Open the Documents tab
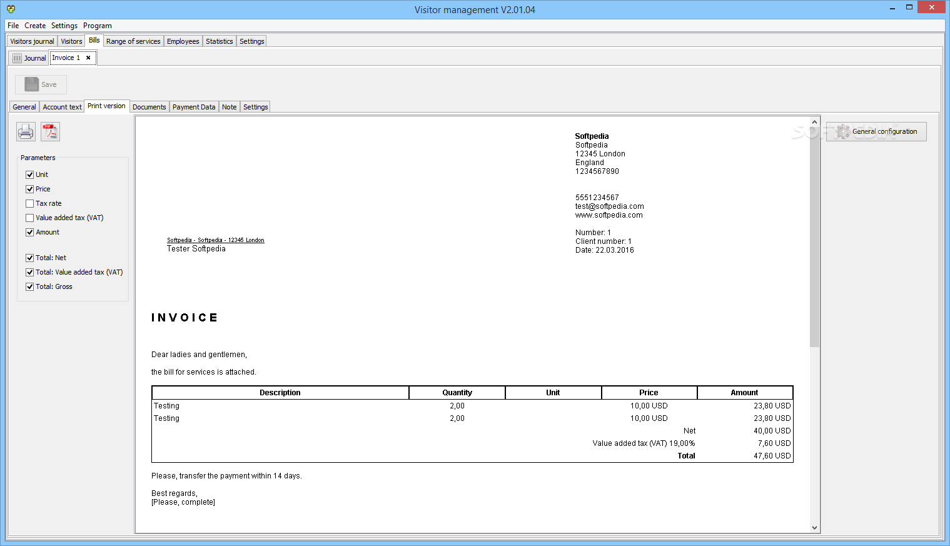950x546 pixels. pyautogui.click(x=149, y=107)
